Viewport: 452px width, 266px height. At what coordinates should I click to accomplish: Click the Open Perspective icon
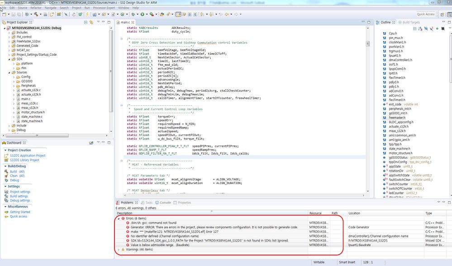pyautogui.click(x=442, y=15)
